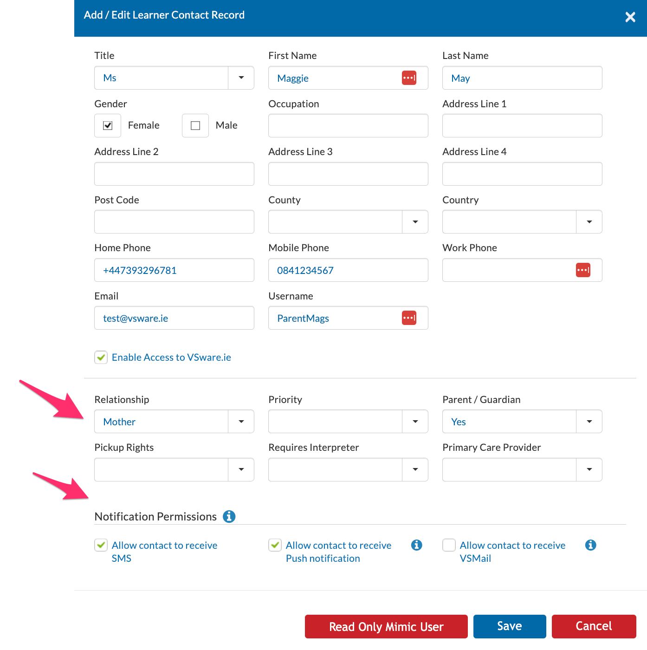Open the Priority dropdown
The width and height of the screenshot is (647, 650).
(348, 422)
